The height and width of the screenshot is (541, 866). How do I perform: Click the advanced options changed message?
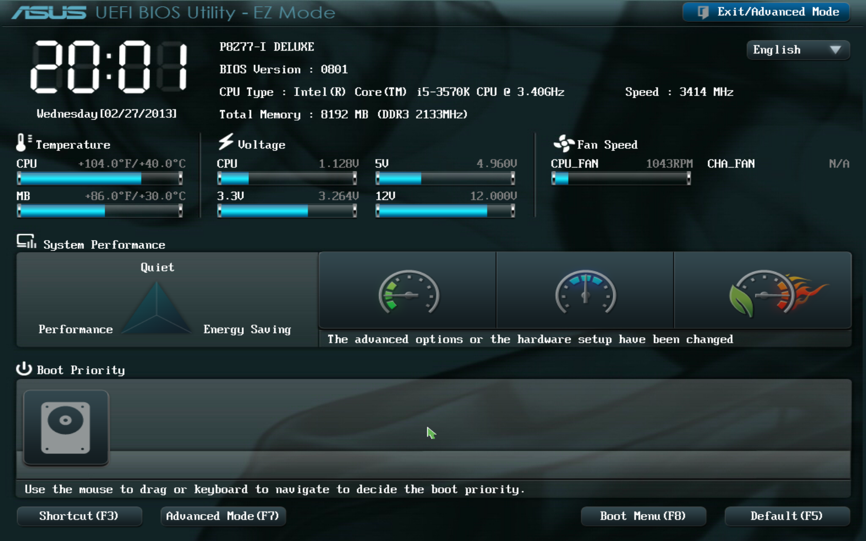tap(530, 340)
